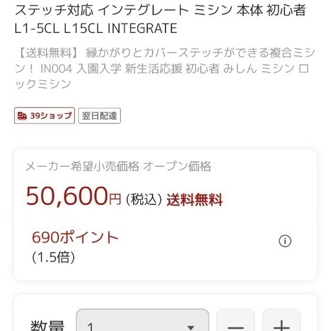Click the 690ポイント text
This screenshot has height=331, width=331.
[x=75, y=237]
